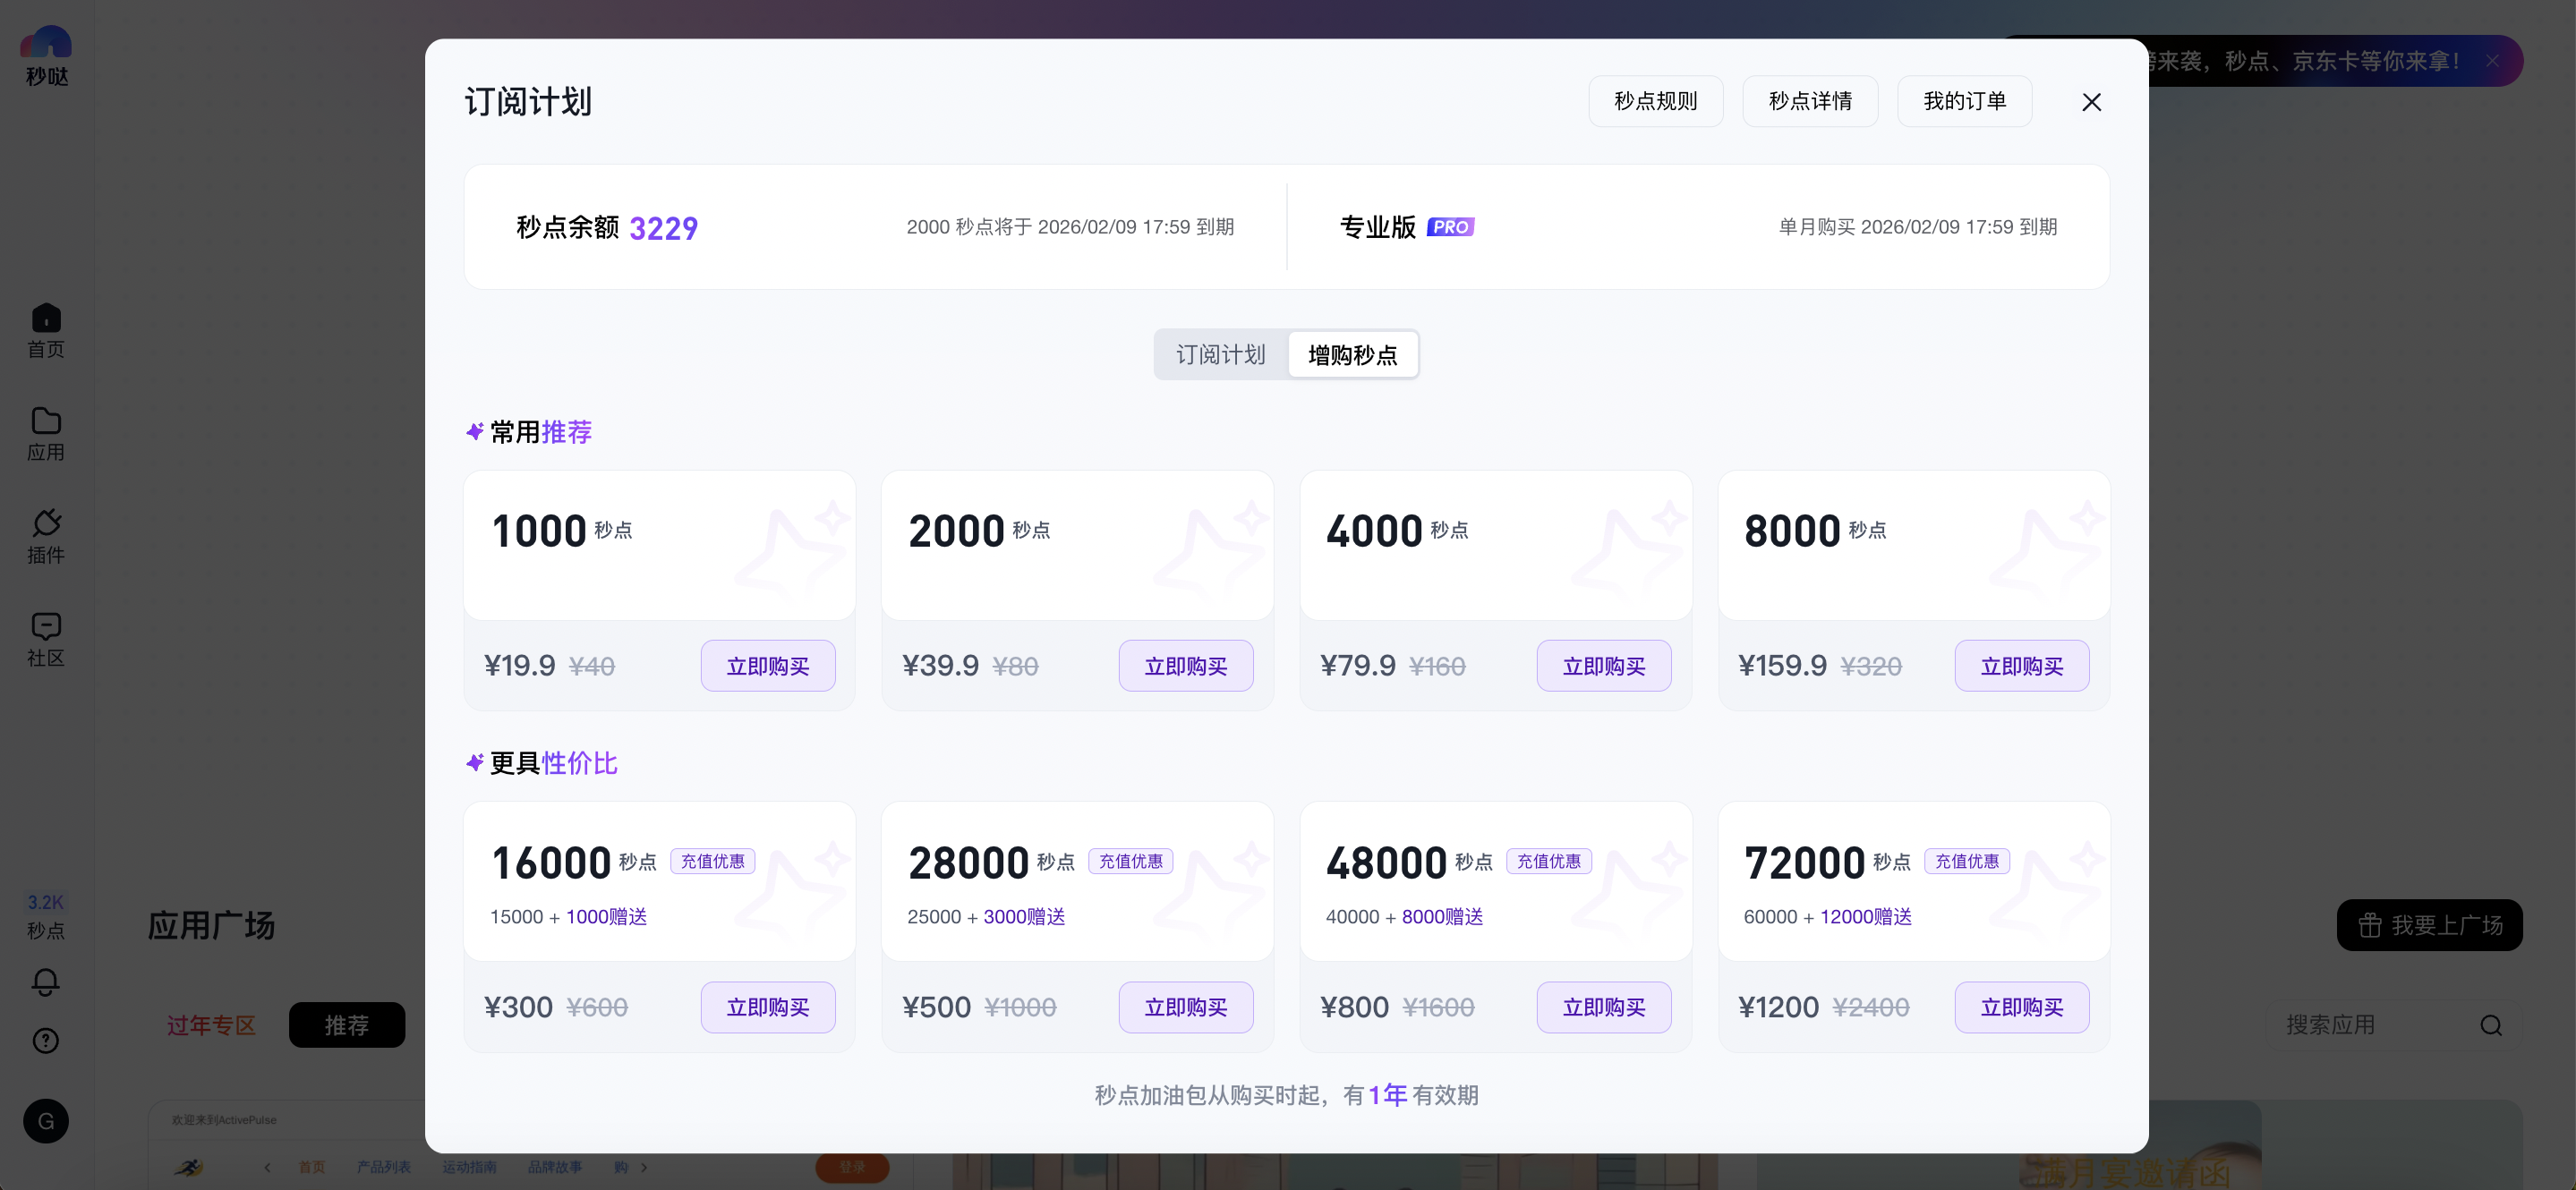The height and width of the screenshot is (1190, 2576).
Task: Open the 插件 plugin icon
Action: 46,523
